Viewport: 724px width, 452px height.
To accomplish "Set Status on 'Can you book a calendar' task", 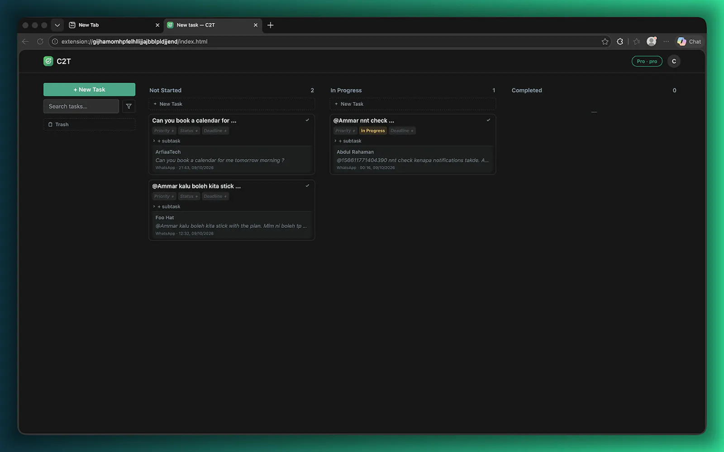I will [189, 131].
